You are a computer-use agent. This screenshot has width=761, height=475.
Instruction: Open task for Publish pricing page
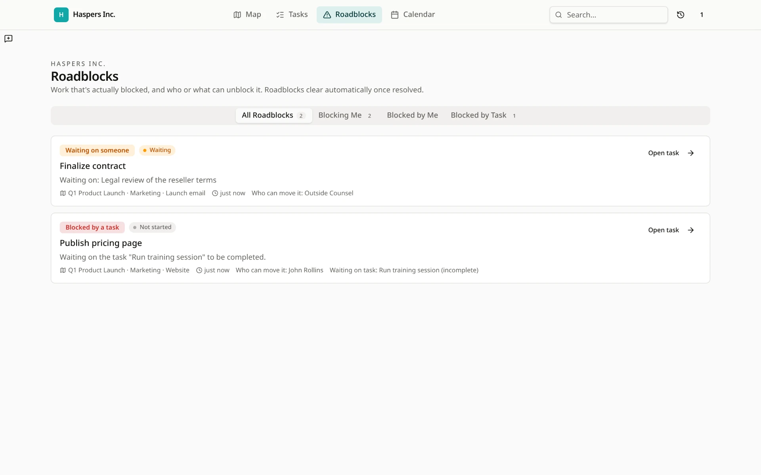[x=671, y=230]
